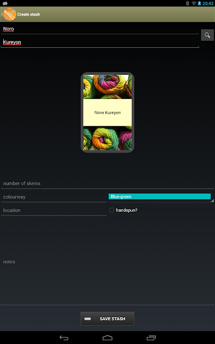Tap the magnifying glass search icon
Screen dimensions: 215x344
point(207,35)
